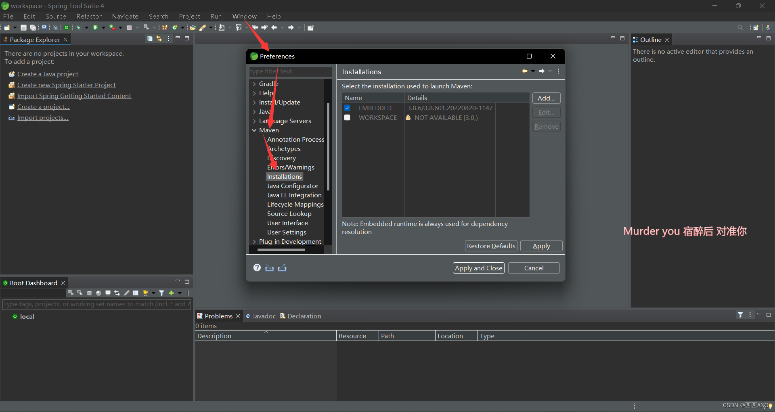Click the Coverage run icon in toolbar
775x412 pixels.
pos(112,27)
